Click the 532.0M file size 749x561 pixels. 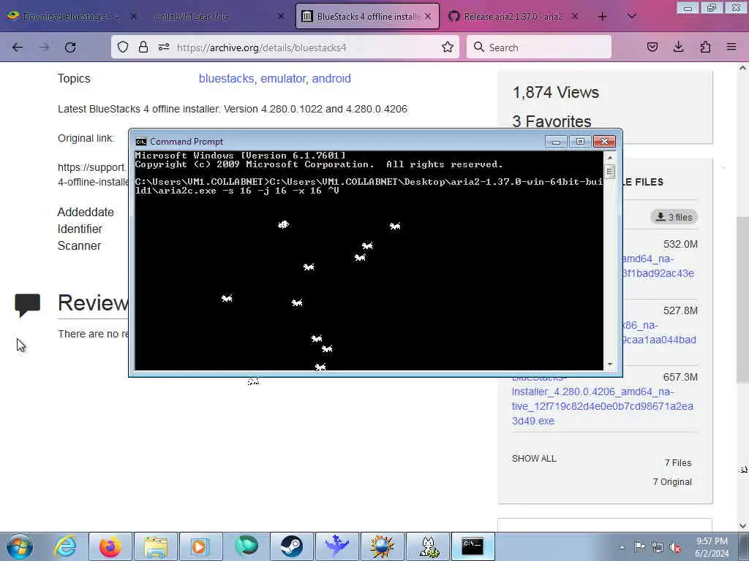[x=680, y=244]
